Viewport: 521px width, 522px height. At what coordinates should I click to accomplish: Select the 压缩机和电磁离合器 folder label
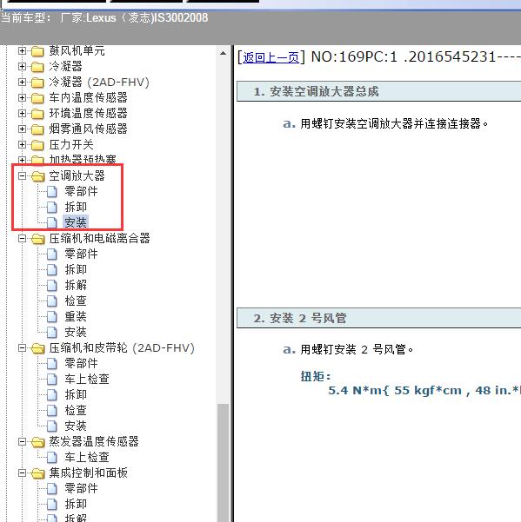click(99, 238)
